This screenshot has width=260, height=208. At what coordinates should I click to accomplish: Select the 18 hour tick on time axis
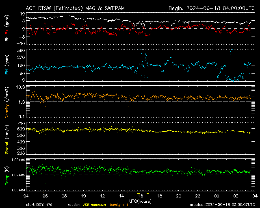[160, 196]
